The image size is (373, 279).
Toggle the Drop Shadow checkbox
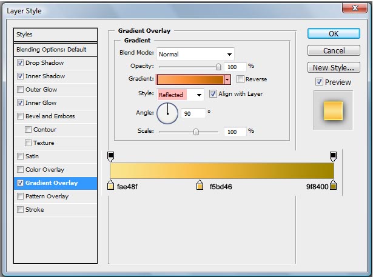click(x=20, y=63)
